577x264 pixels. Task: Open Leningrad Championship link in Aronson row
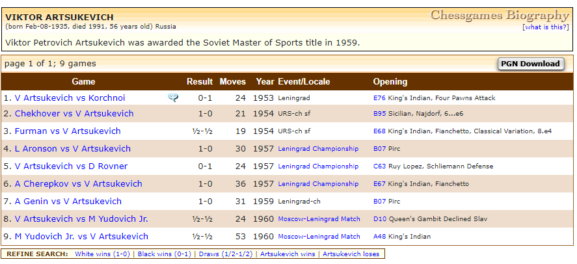[318, 148]
